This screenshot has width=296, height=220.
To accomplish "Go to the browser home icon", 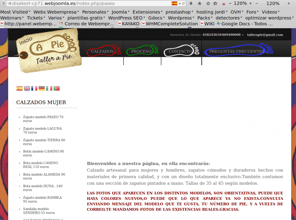I will click(200, 4).
